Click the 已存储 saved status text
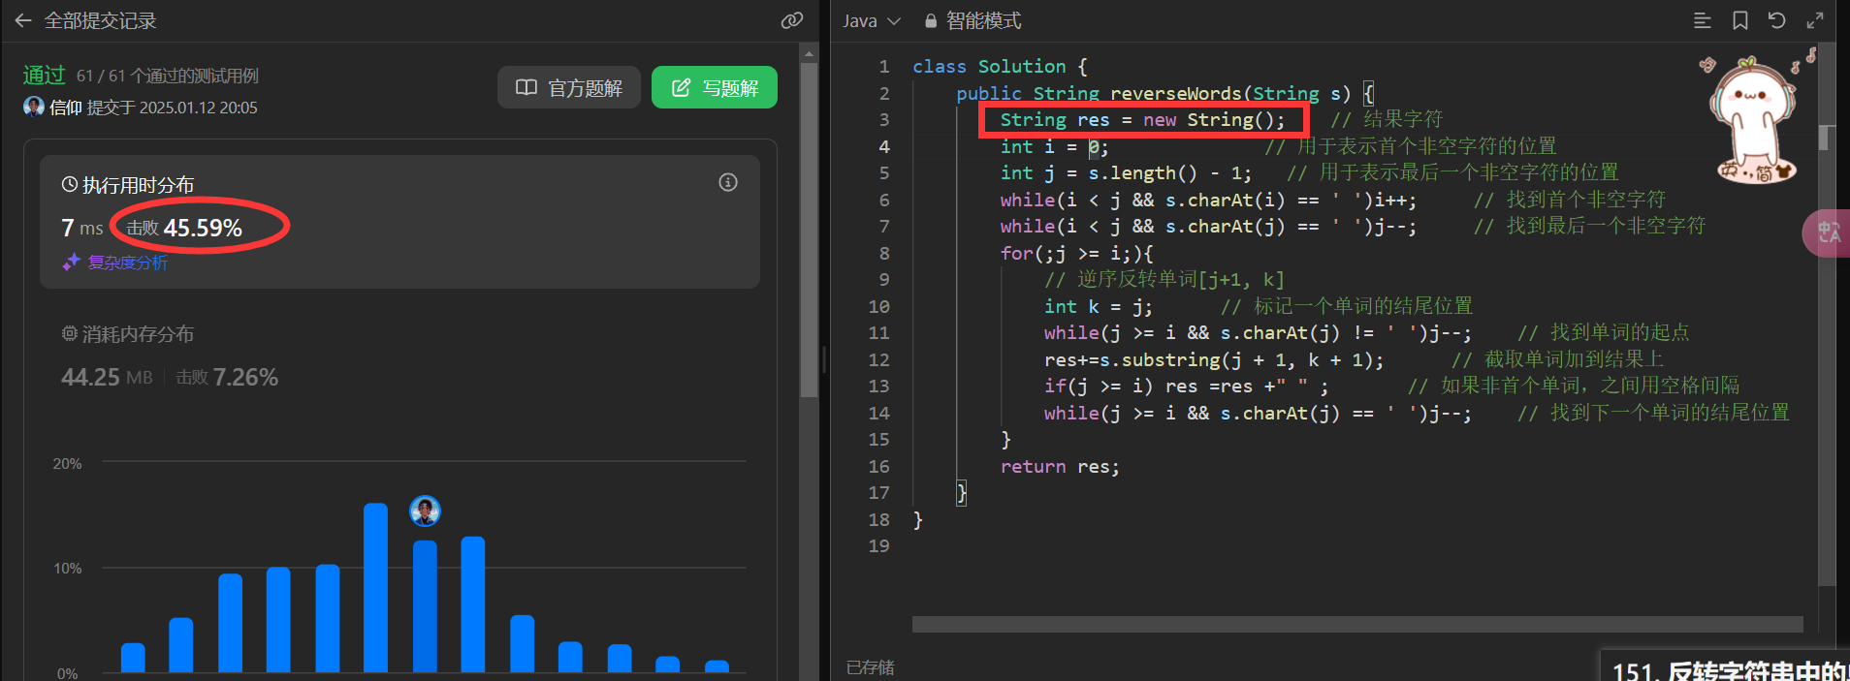The width and height of the screenshot is (1850, 681). tap(871, 667)
